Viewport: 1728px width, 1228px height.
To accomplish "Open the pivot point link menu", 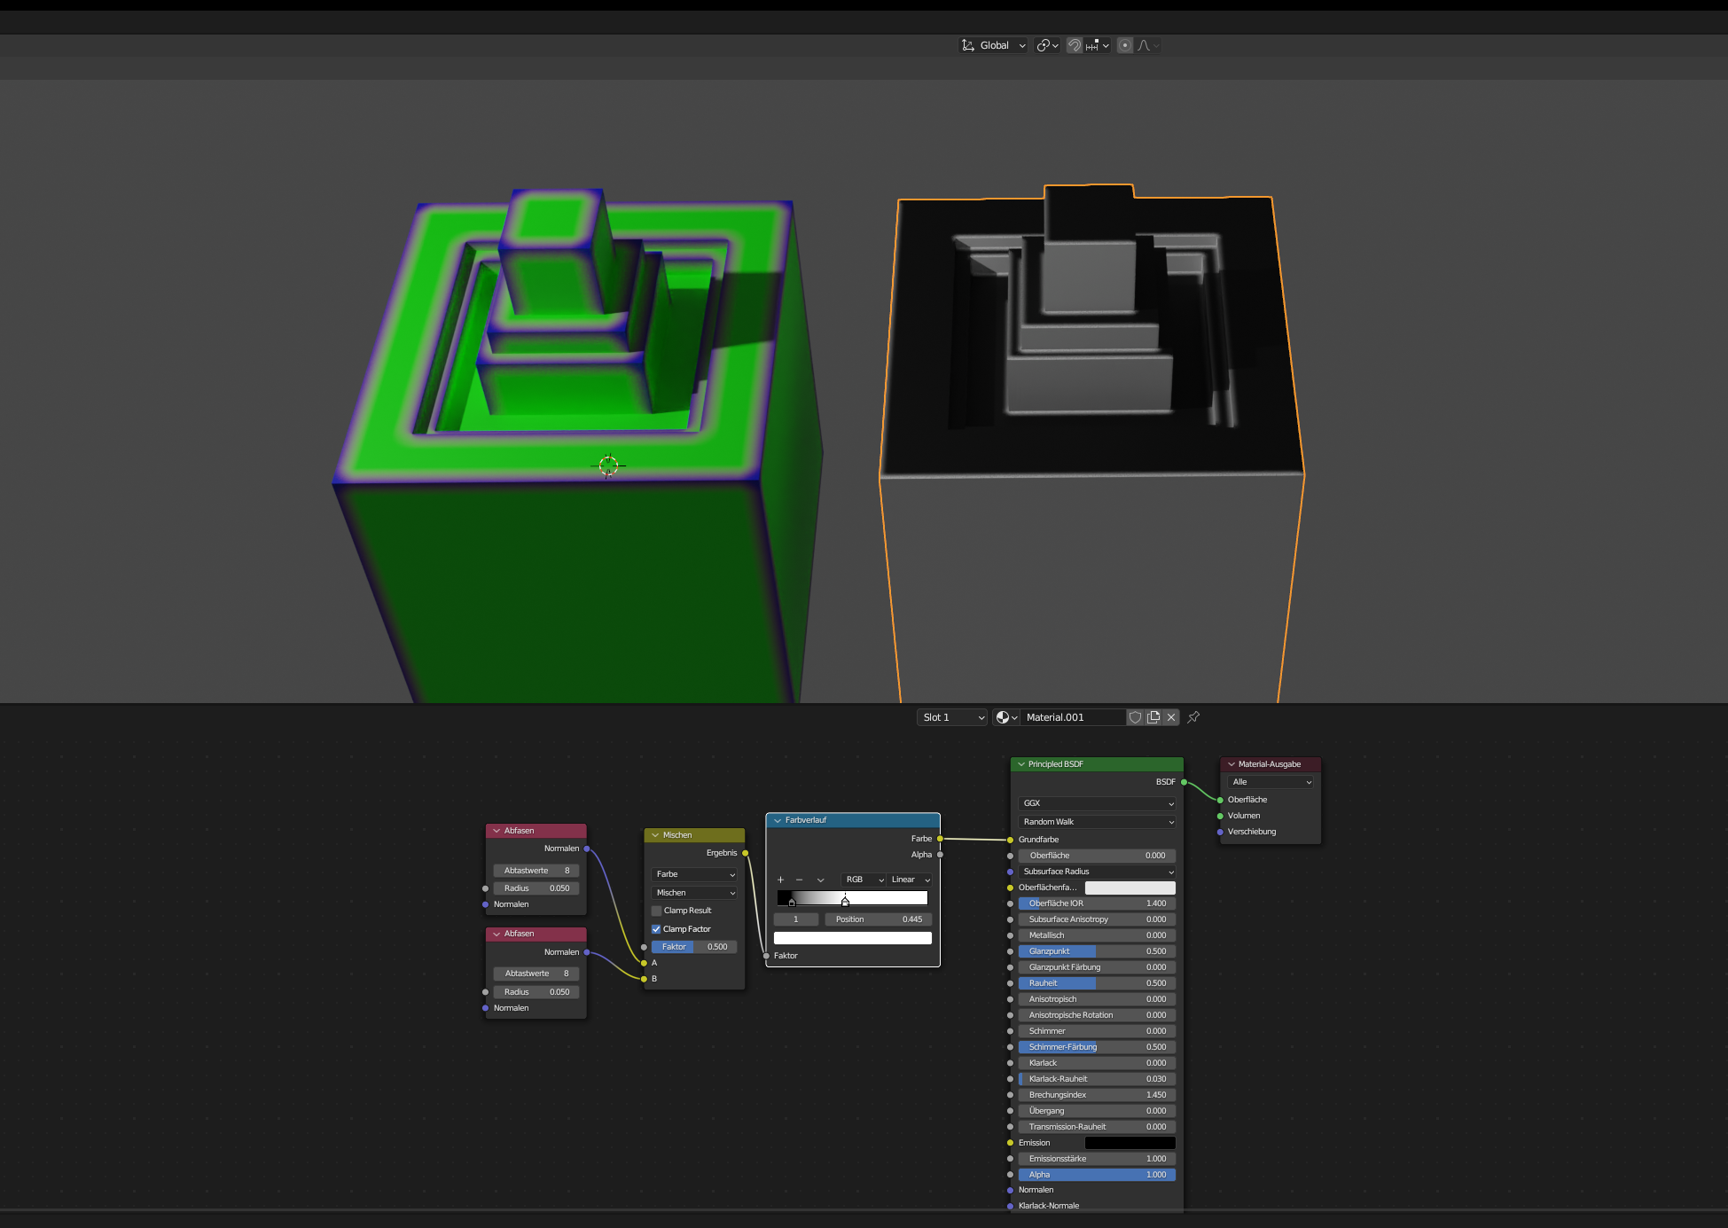I will pos(1047,45).
